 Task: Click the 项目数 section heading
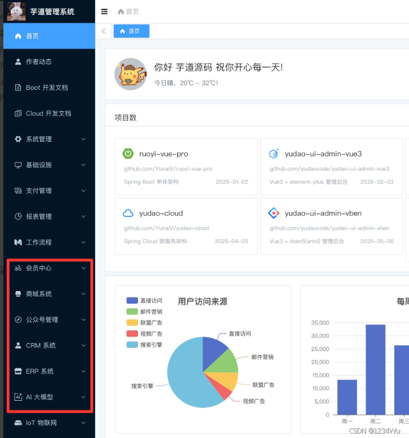coord(126,118)
